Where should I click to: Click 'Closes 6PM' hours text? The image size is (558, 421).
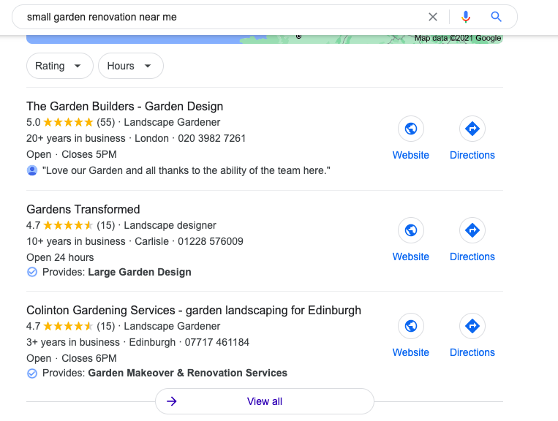click(x=89, y=358)
